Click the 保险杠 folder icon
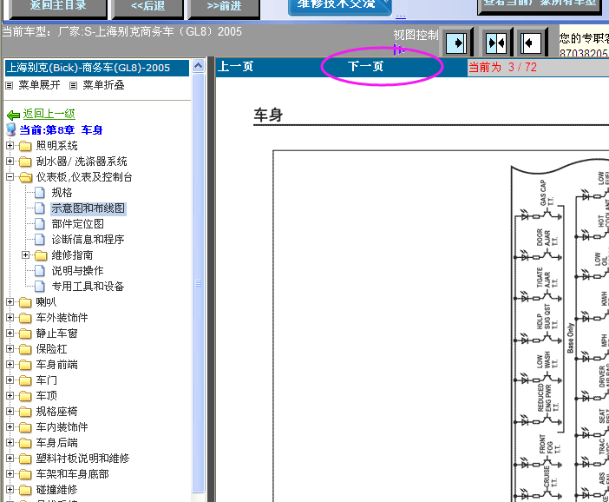Viewport: 609px width, 502px height. 25,349
